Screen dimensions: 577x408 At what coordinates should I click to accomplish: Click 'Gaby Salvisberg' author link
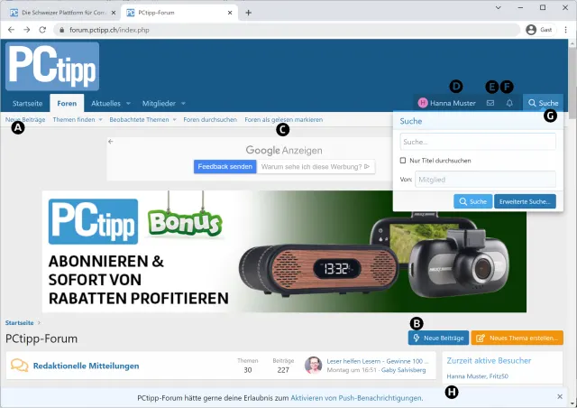coord(403,370)
